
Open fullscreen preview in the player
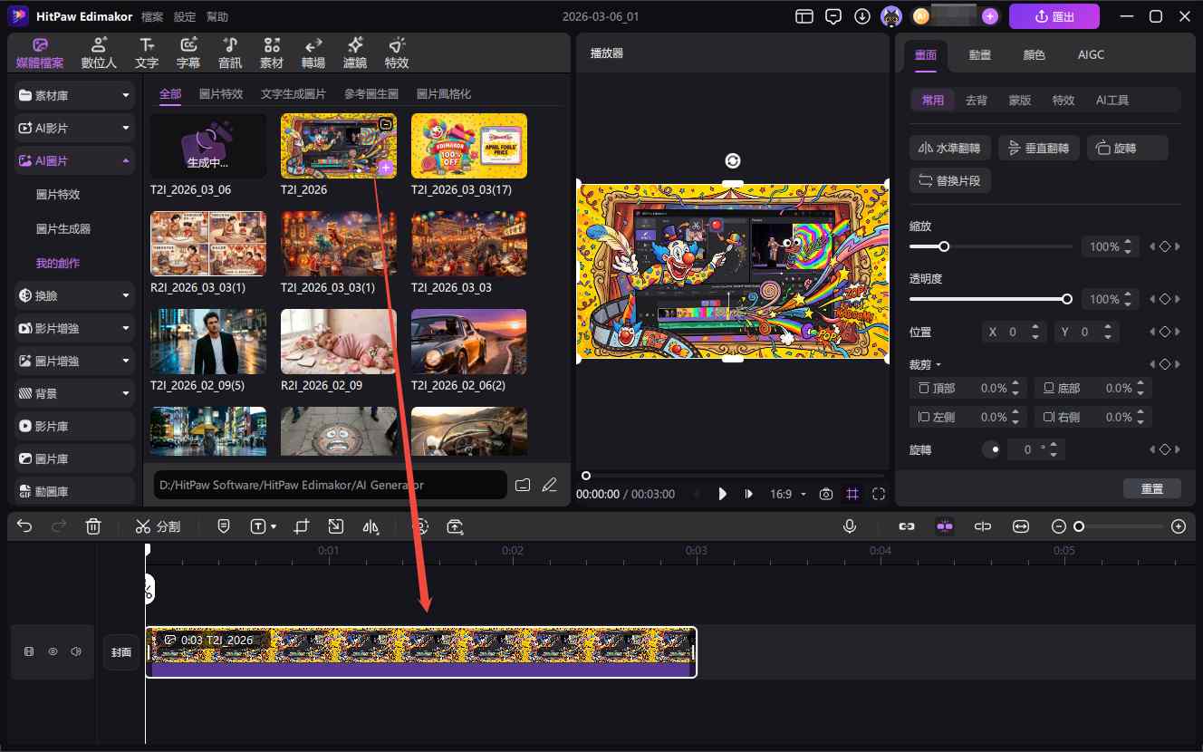[x=879, y=494]
